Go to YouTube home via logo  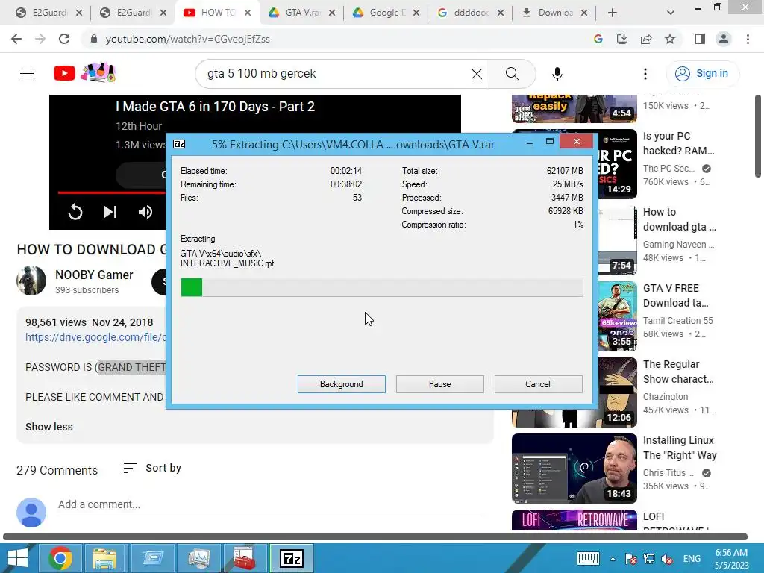(x=64, y=74)
